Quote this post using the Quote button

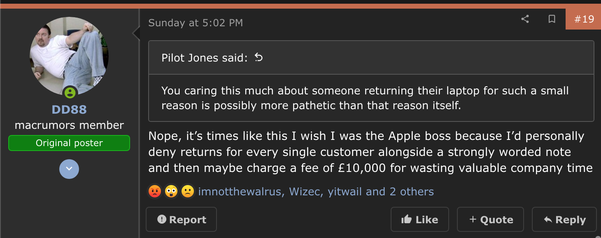[490, 219]
